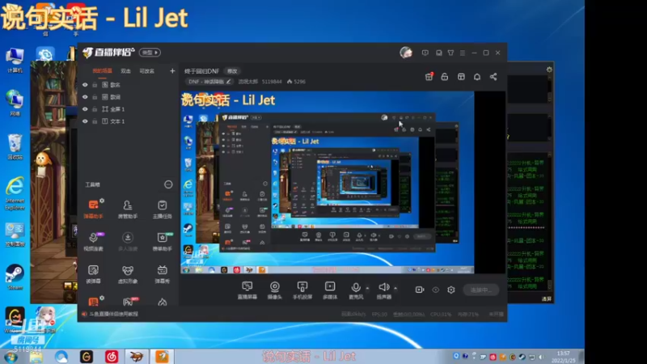
Task: Open the 弹幕助手 settings gear
Action: click(x=102, y=201)
